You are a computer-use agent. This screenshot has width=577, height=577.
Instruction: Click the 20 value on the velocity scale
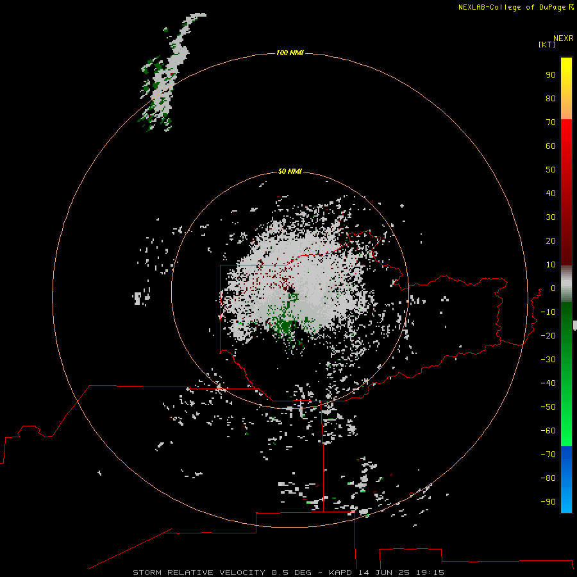pyautogui.click(x=551, y=241)
